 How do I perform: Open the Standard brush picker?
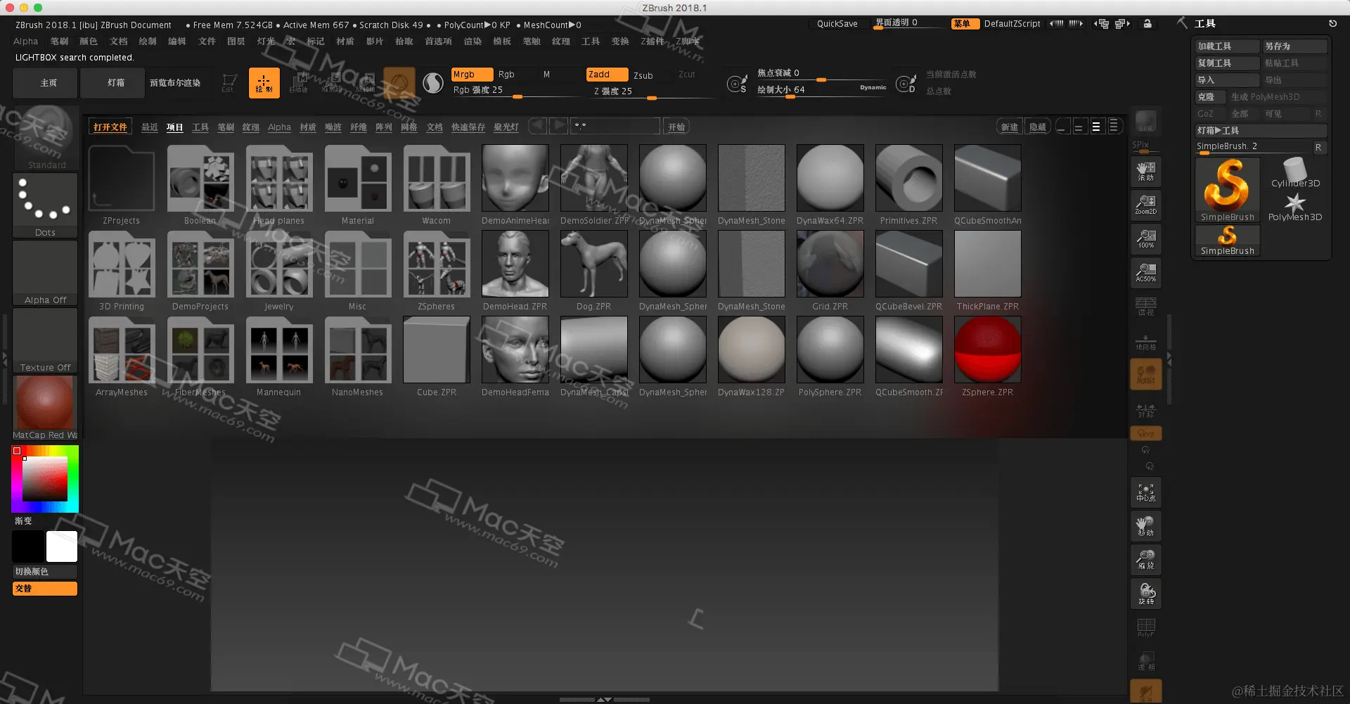point(45,138)
